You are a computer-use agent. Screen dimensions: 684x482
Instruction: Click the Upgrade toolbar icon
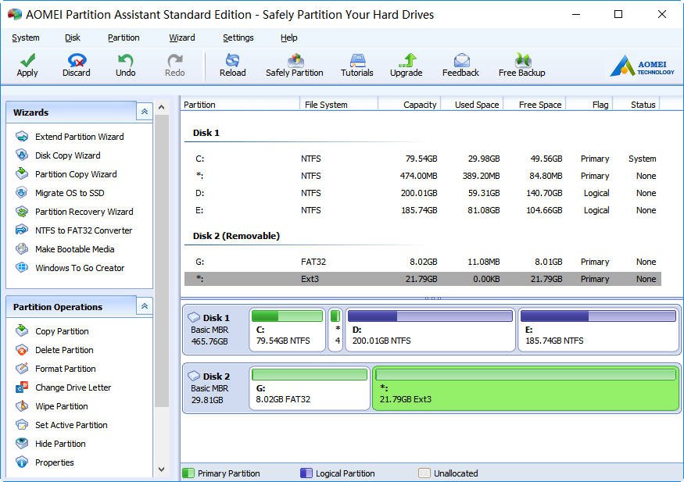coord(406,65)
